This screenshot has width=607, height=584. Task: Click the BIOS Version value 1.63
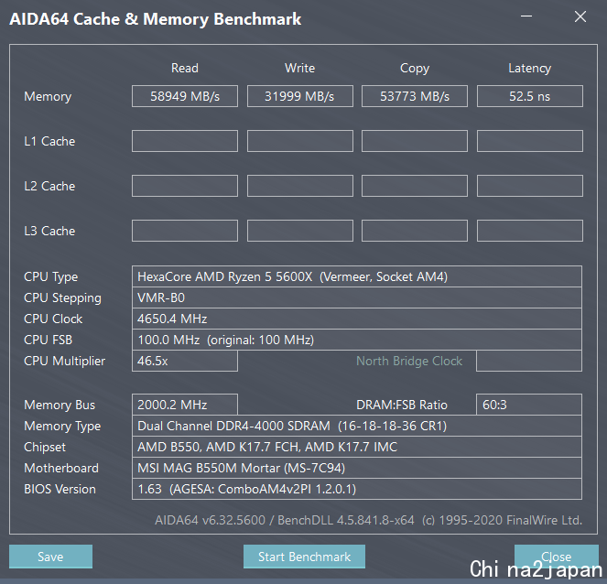pos(357,489)
